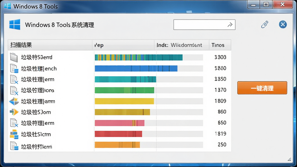297x167 pixels.
Task: Click the orange progress bar in the bottom row
Action: 117,145
